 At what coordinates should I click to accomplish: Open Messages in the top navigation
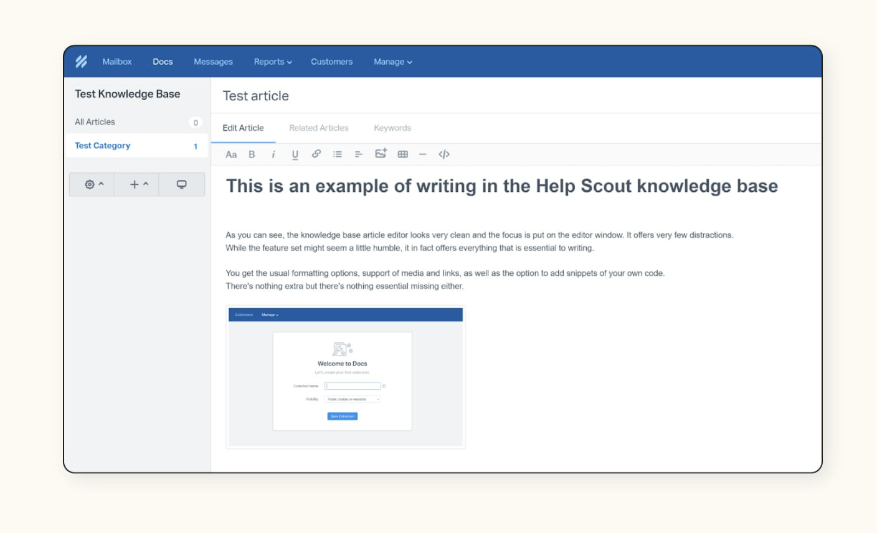[213, 62]
